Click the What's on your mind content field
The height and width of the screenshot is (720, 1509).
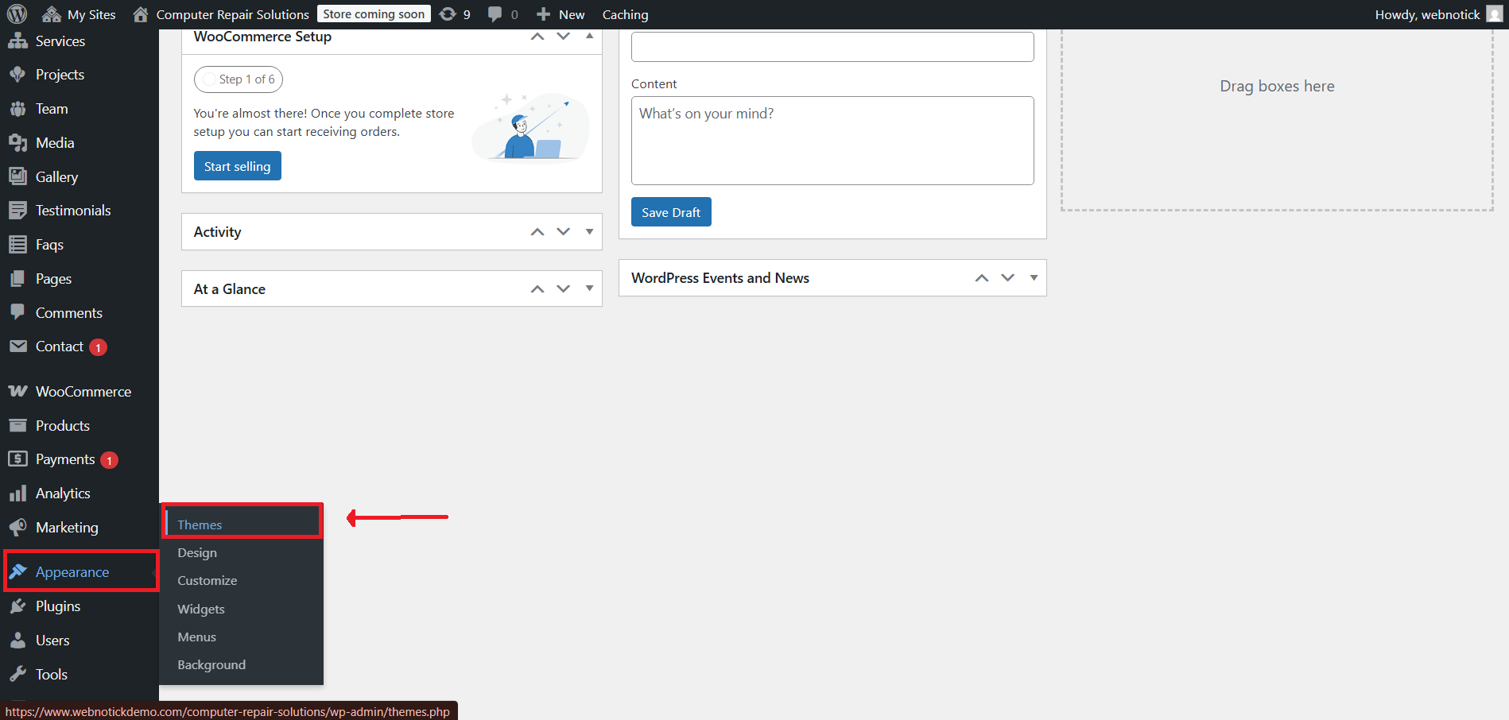tap(832, 141)
